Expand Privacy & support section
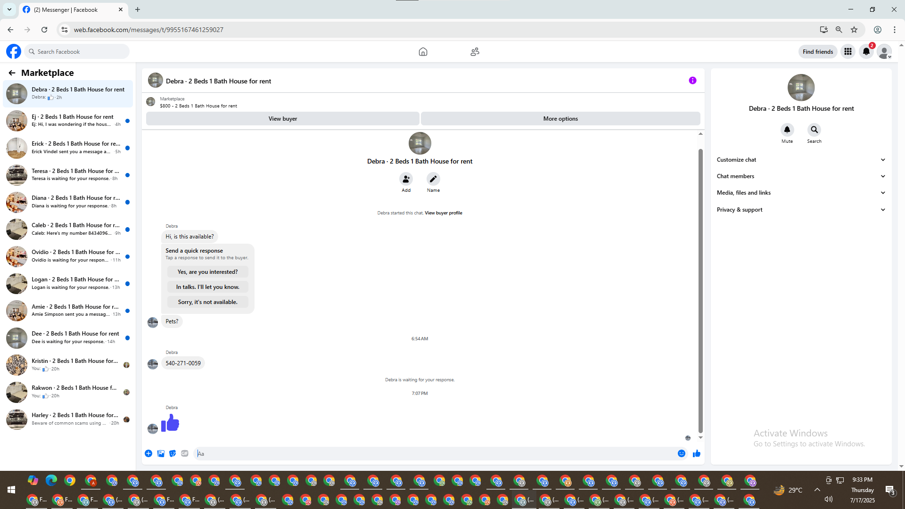 point(801,210)
